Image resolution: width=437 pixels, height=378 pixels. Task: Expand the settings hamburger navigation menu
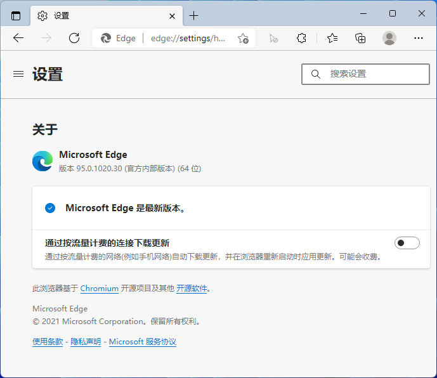coord(18,74)
